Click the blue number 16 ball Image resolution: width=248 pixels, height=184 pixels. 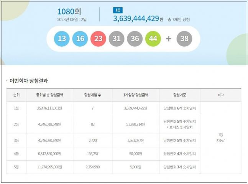coord(80,39)
